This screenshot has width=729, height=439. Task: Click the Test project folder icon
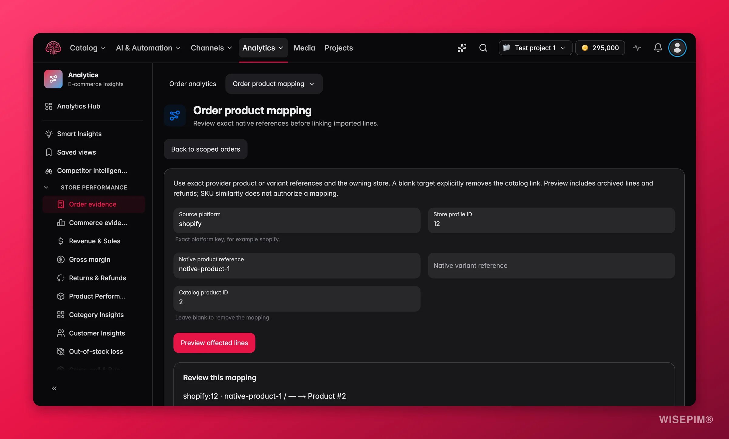point(506,48)
